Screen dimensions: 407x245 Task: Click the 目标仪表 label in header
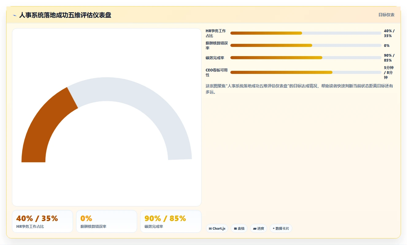point(386,15)
